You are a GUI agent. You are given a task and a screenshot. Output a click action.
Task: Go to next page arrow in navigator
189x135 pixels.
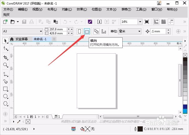click(x=39, y=117)
